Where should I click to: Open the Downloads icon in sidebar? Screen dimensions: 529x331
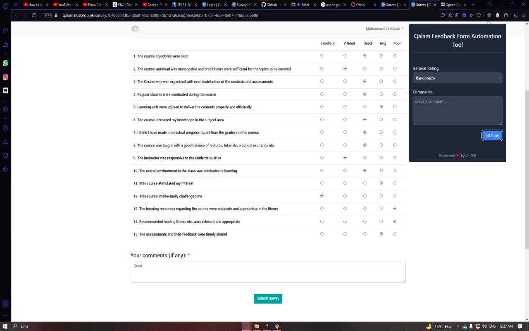coord(5,142)
